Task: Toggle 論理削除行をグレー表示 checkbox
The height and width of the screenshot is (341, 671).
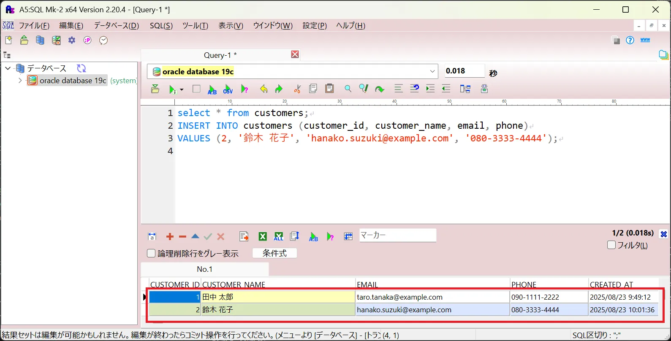Action: coord(151,253)
